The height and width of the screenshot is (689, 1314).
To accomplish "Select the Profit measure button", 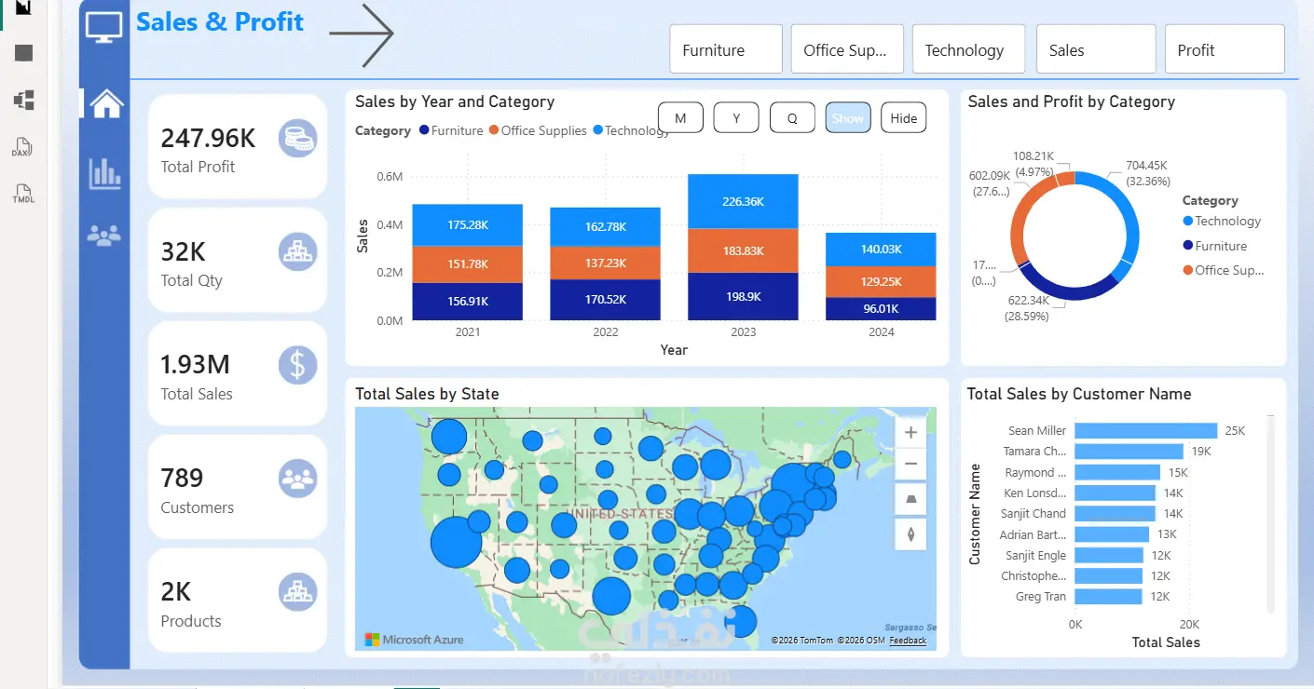I will coord(1225,49).
